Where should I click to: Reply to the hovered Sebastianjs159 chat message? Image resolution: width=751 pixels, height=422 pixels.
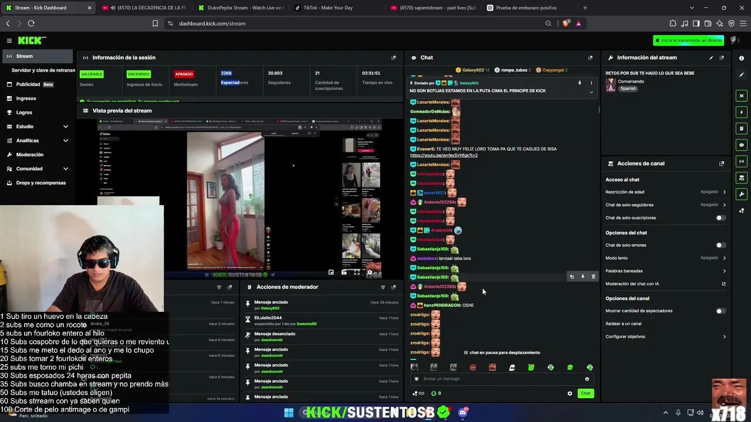coord(571,277)
